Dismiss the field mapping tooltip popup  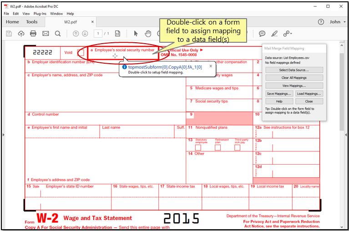(211, 66)
